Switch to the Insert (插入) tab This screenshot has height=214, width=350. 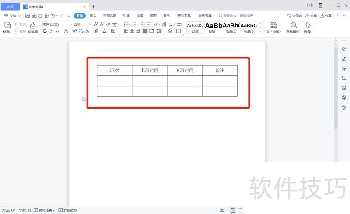pyautogui.click(x=93, y=16)
